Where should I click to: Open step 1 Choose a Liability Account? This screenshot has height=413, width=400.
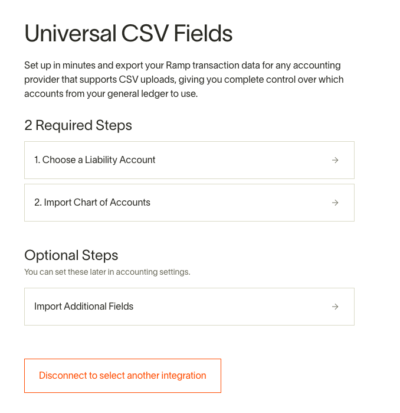[x=189, y=160]
